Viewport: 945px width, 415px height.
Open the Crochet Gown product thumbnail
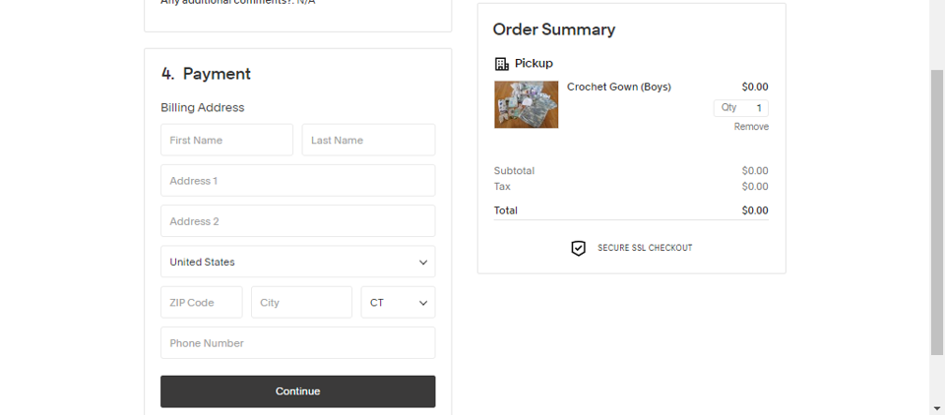(526, 105)
